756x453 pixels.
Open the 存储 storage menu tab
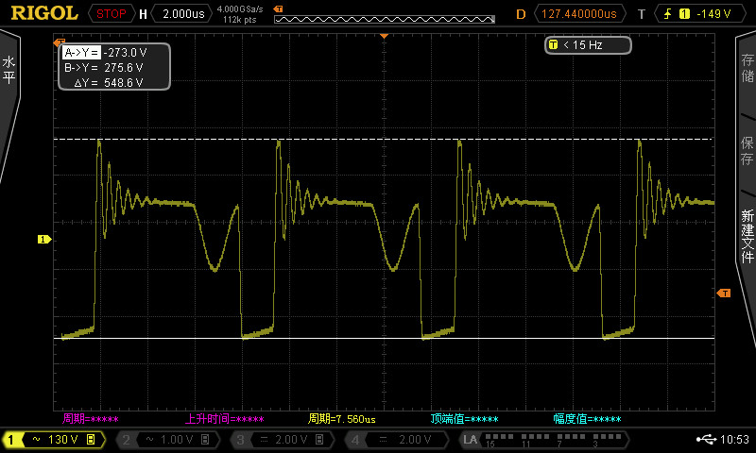point(747,71)
